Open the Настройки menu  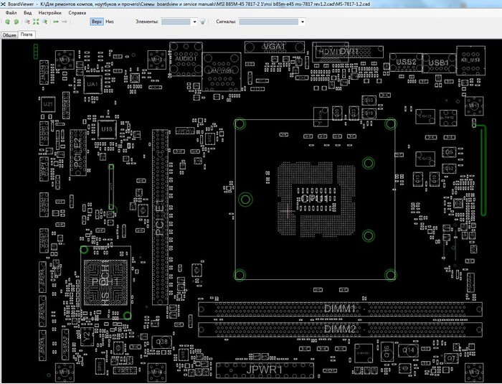(x=49, y=13)
